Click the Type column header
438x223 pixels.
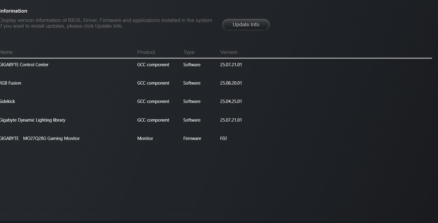click(x=189, y=52)
